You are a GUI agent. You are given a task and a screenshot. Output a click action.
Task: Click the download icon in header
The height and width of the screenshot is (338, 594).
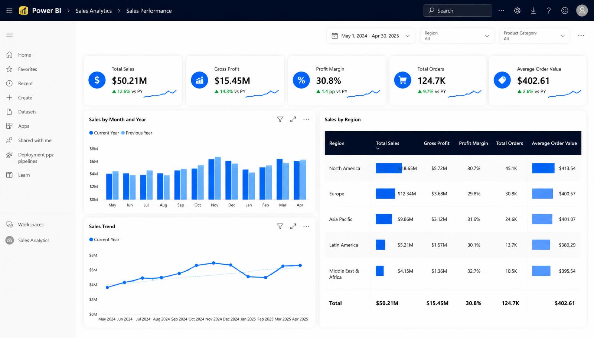(533, 11)
